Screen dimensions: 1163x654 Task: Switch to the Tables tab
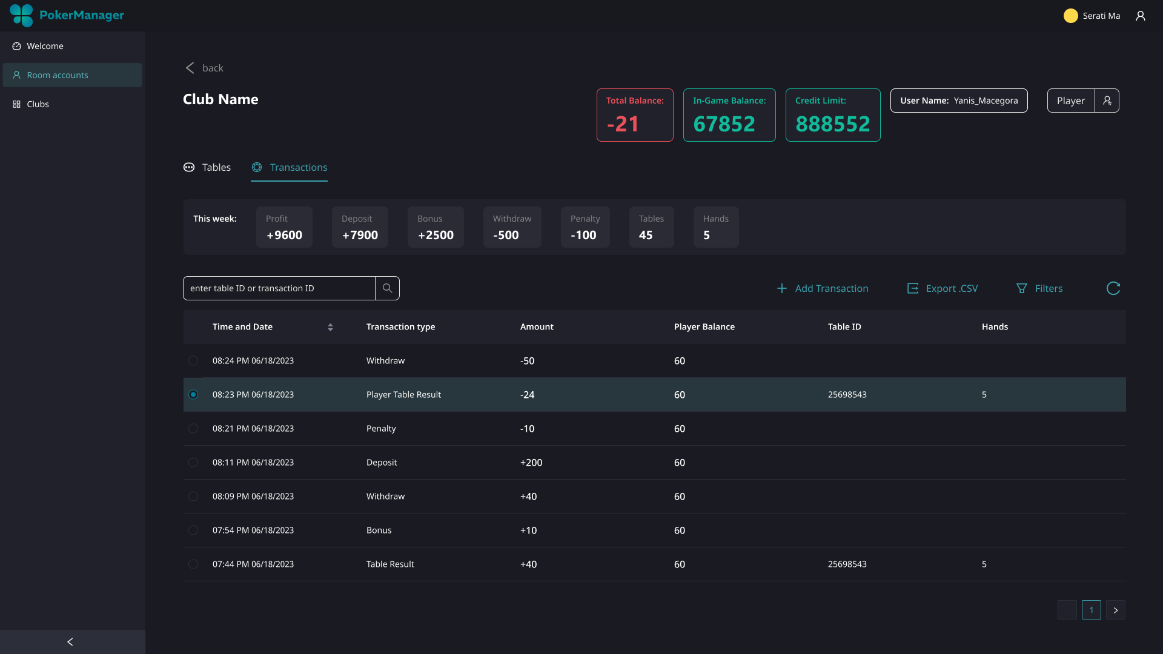coord(208,167)
